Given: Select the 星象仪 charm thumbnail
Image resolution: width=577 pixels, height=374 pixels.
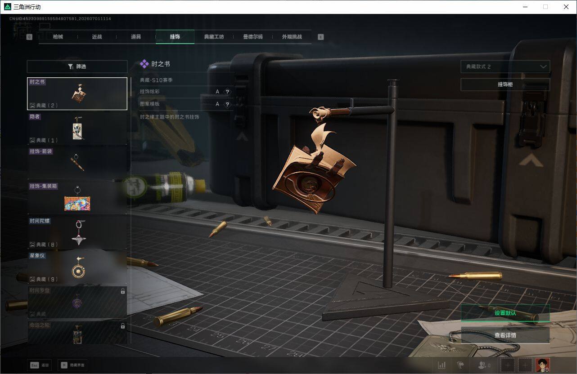Looking at the screenshot, I should 77,267.
